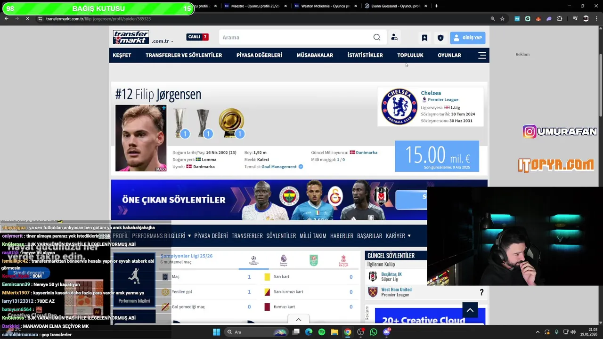This screenshot has width=603, height=339.
Task: Expand PERFORMANS BİLGİLERİ dropdown tab
Action: click(x=162, y=235)
